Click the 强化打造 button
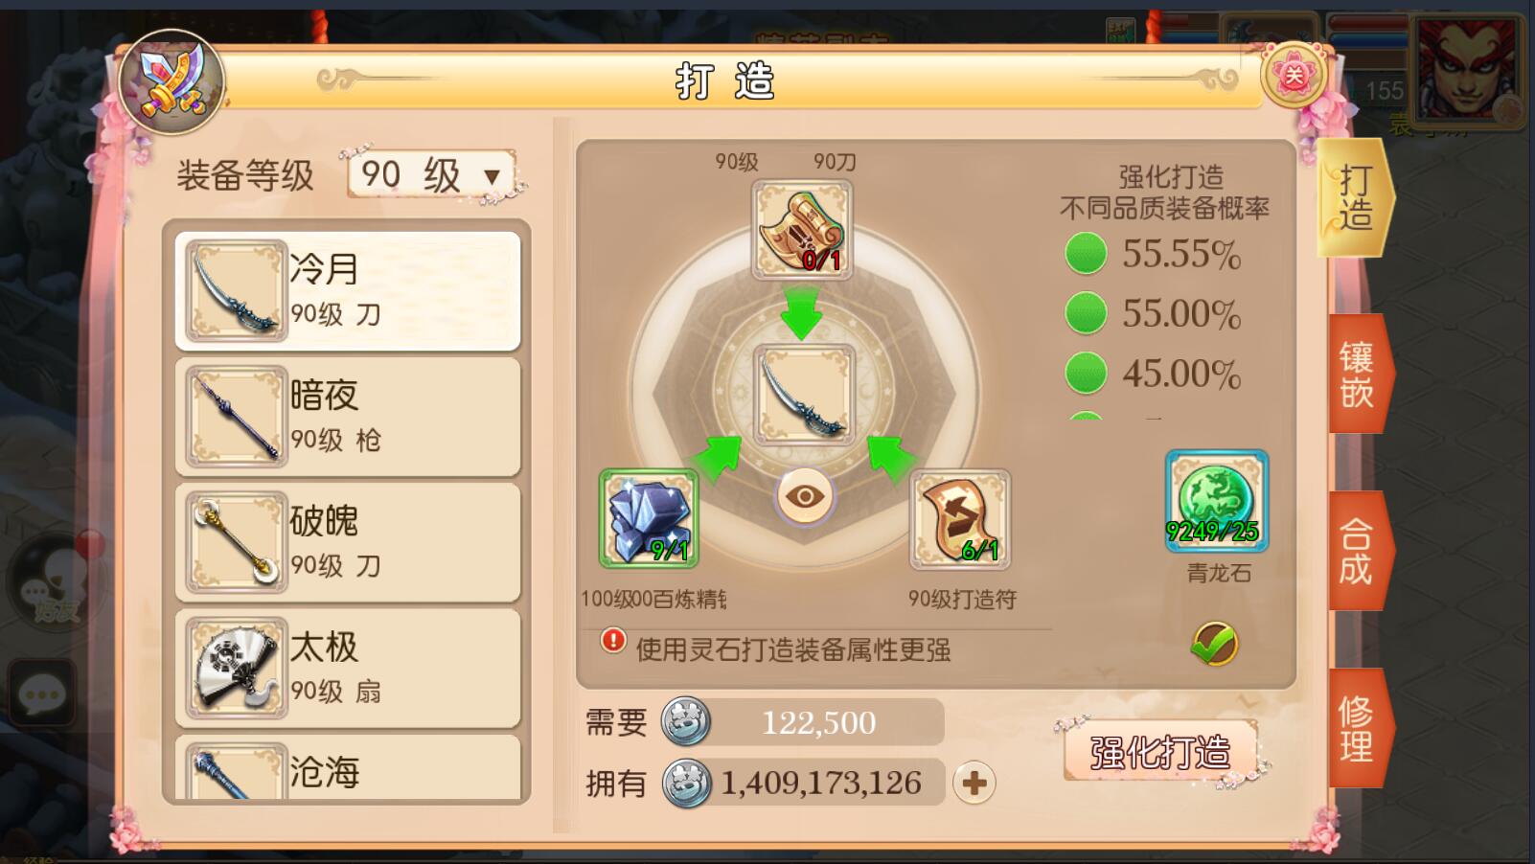Viewport: 1535px width, 864px height. (x=1160, y=752)
